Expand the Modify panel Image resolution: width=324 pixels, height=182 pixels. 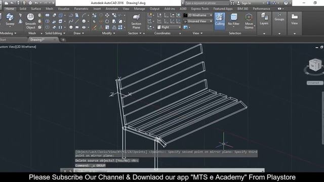click(x=108, y=33)
